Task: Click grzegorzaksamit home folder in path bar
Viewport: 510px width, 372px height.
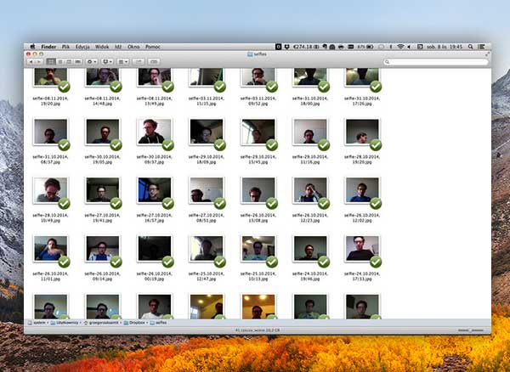Action: coord(101,323)
